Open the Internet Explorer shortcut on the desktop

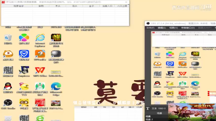click(x=40, y=38)
